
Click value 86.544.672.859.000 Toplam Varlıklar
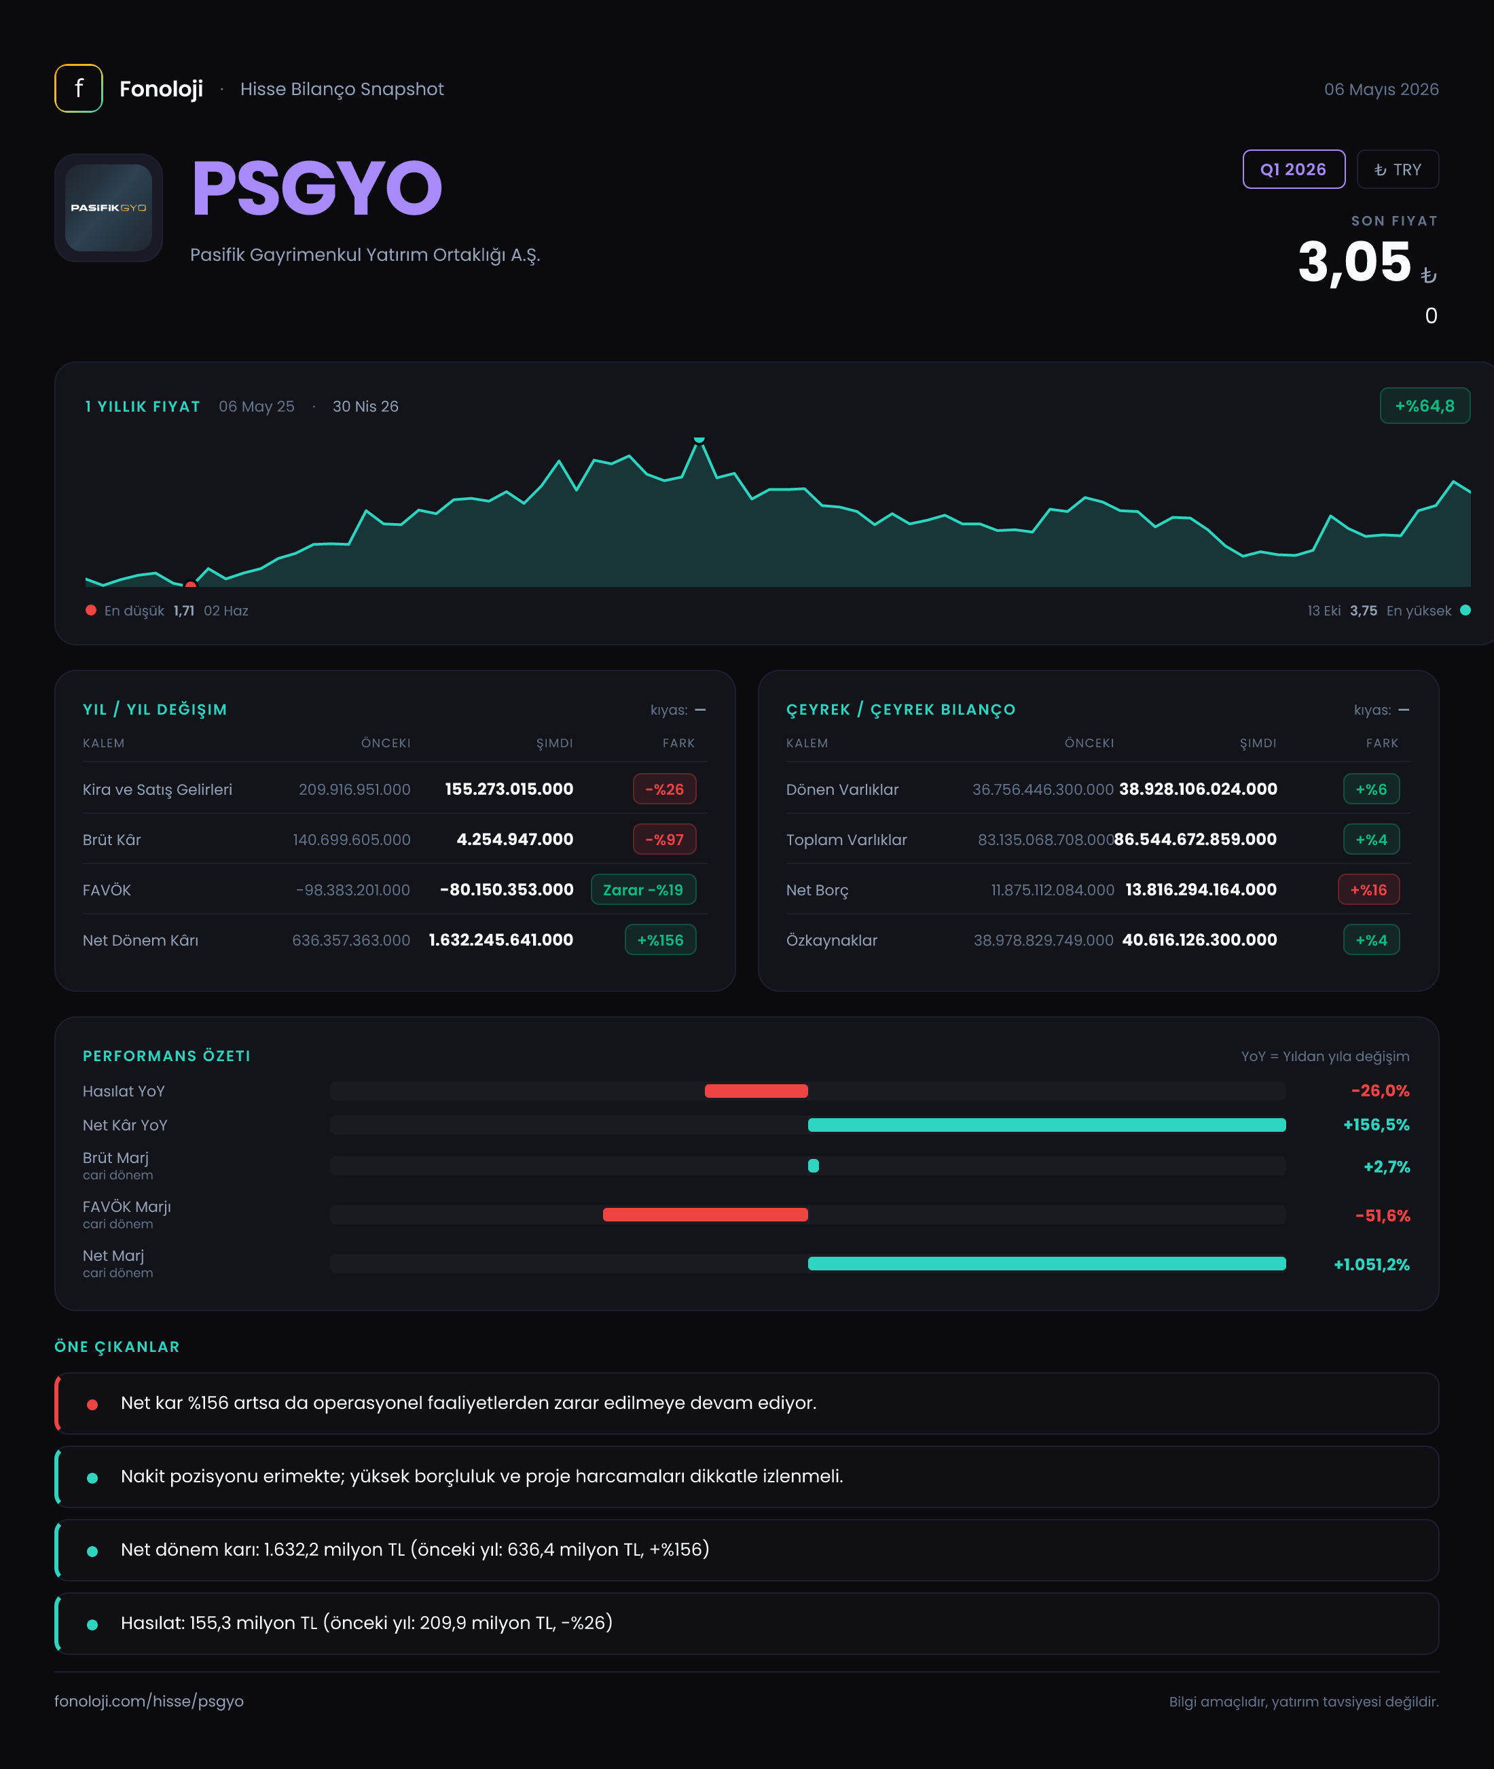click(x=1195, y=839)
